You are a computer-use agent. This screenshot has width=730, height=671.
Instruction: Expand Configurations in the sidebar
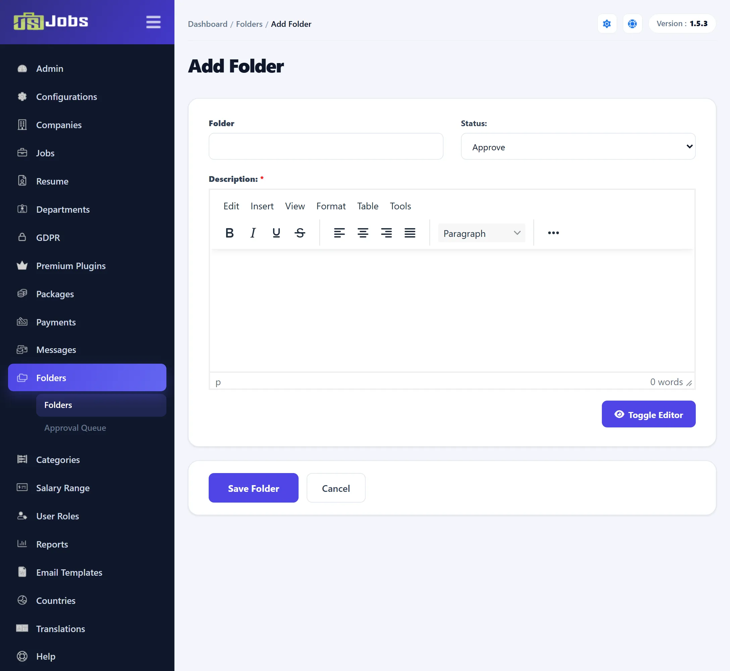(x=87, y=97)
